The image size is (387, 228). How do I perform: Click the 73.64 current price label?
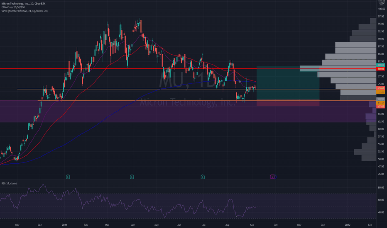(381, 88)
